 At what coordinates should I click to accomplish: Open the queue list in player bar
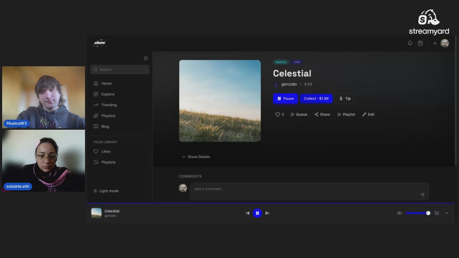[436, 213]
